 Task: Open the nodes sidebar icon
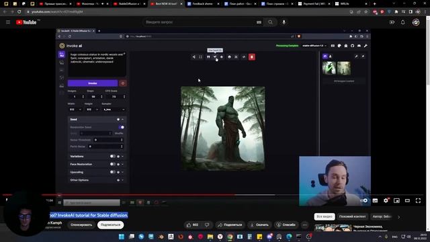(x=62, y=78)
